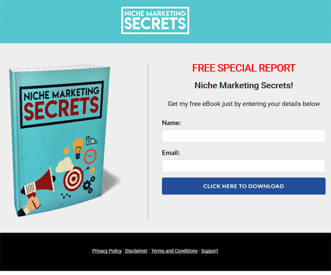
Task: Click the Click Here To Download button
Action: pyautogui.click(x=243, y=186)
